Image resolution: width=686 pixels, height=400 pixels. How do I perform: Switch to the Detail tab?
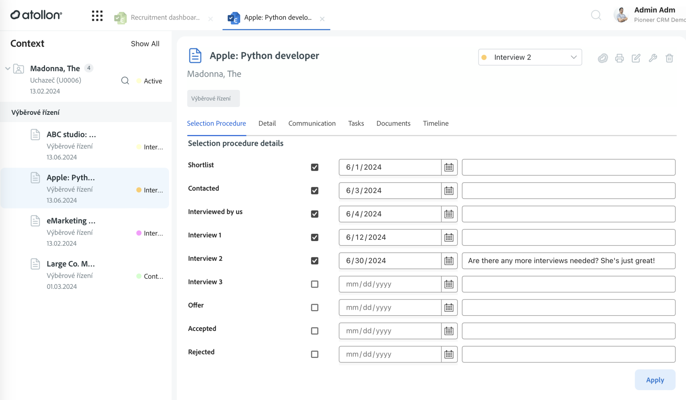click(267, 123)
